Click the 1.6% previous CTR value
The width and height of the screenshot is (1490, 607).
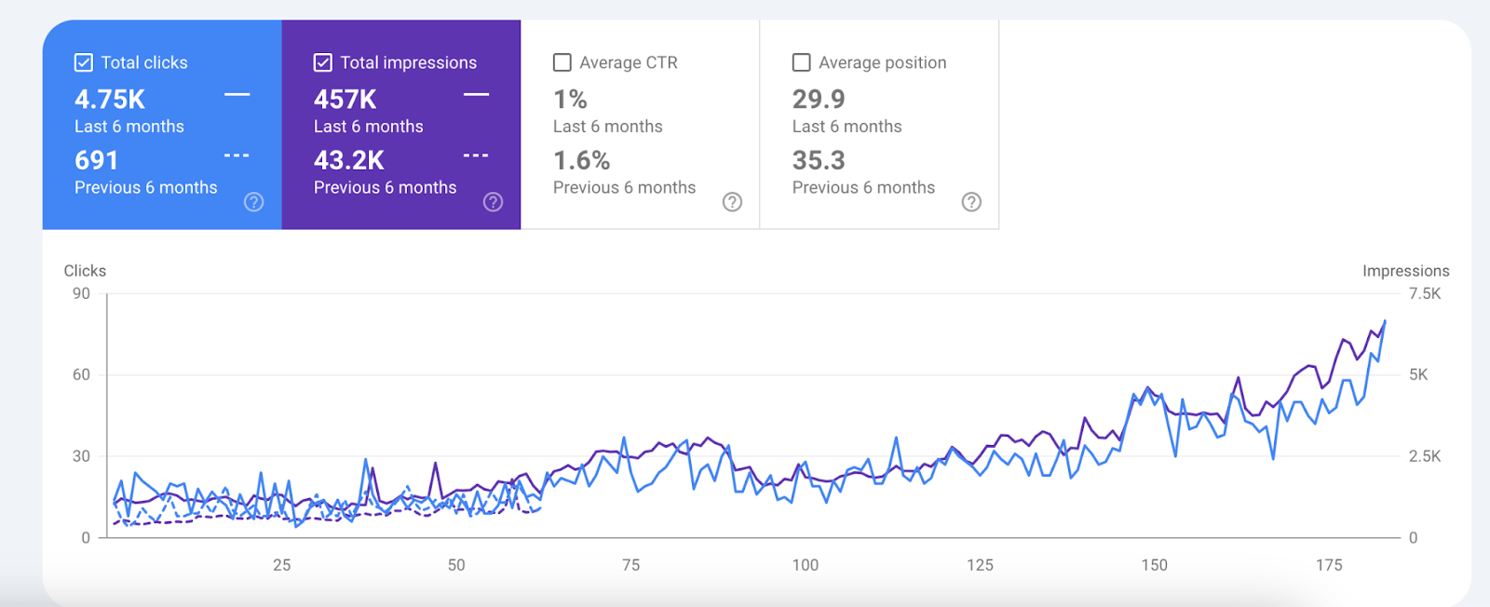[581, 161]
